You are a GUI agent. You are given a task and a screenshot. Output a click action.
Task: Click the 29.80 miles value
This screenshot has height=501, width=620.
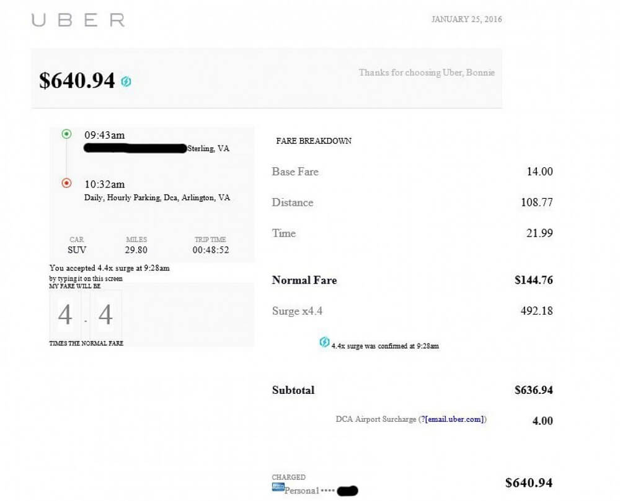click(136, 250)
